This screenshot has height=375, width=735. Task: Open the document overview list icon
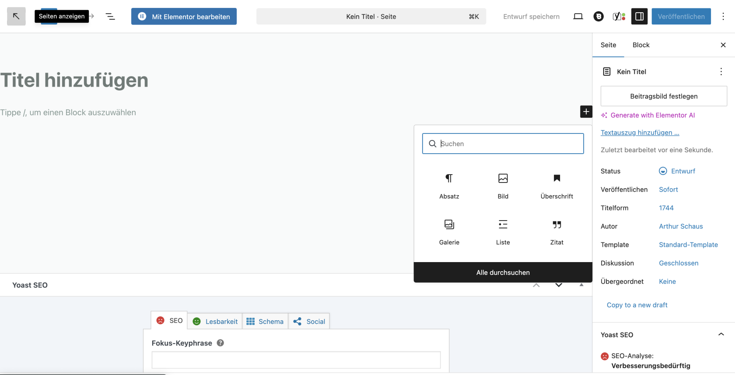[x=110, y=17]
